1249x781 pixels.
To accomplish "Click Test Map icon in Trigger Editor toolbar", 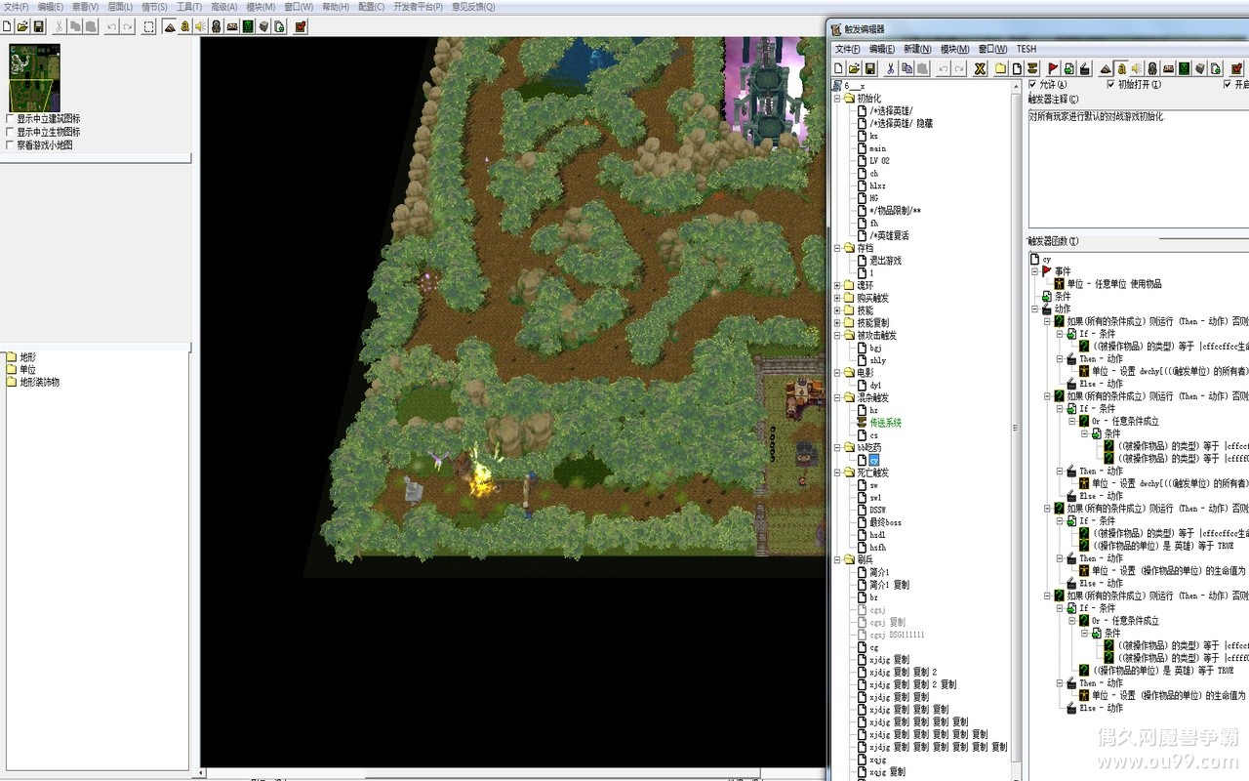I will click(x=1237, y=68).
